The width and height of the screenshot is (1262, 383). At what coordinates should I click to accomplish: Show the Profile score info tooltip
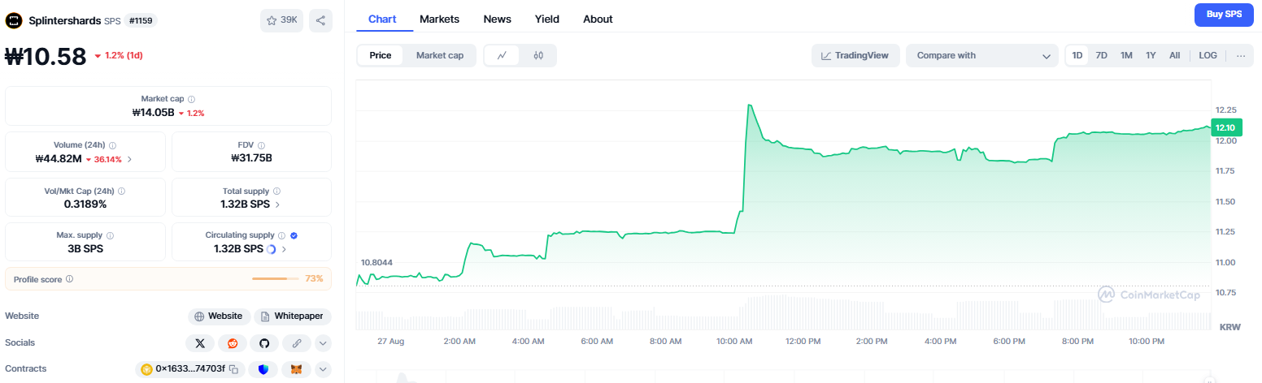coord(69,279)
